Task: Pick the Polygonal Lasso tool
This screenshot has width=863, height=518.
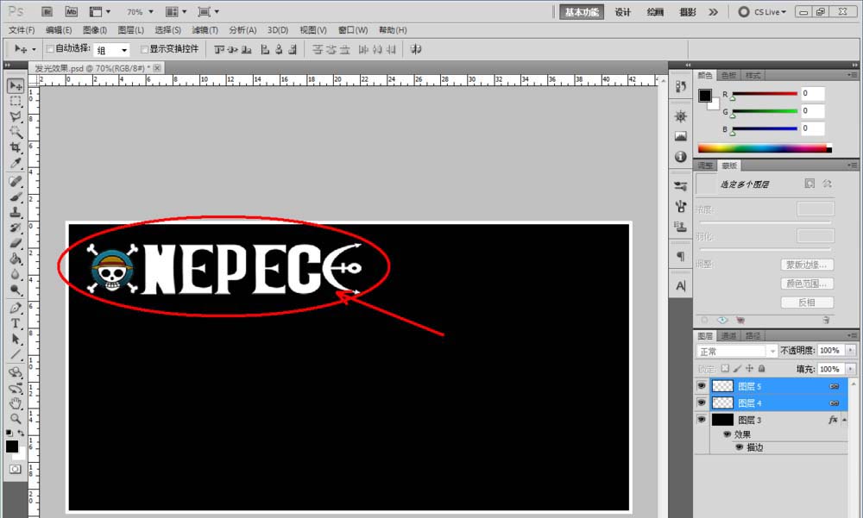Action: click(x=16, y=116)
